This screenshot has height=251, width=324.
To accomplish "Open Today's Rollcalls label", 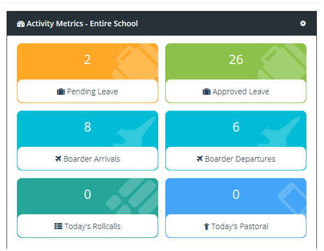I will click(92, 226).
